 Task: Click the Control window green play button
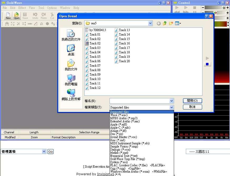click(x=177, y=8)
